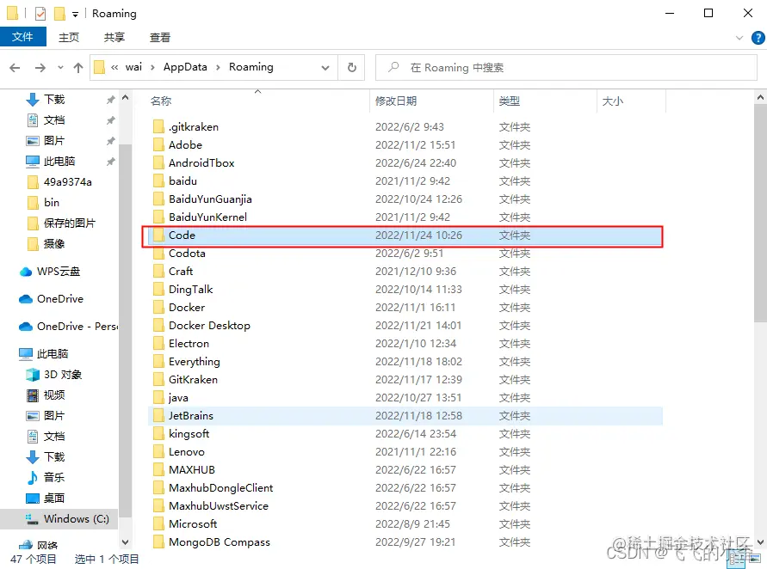
Task: Select the baidu folder icon
Action: [158, 181]
